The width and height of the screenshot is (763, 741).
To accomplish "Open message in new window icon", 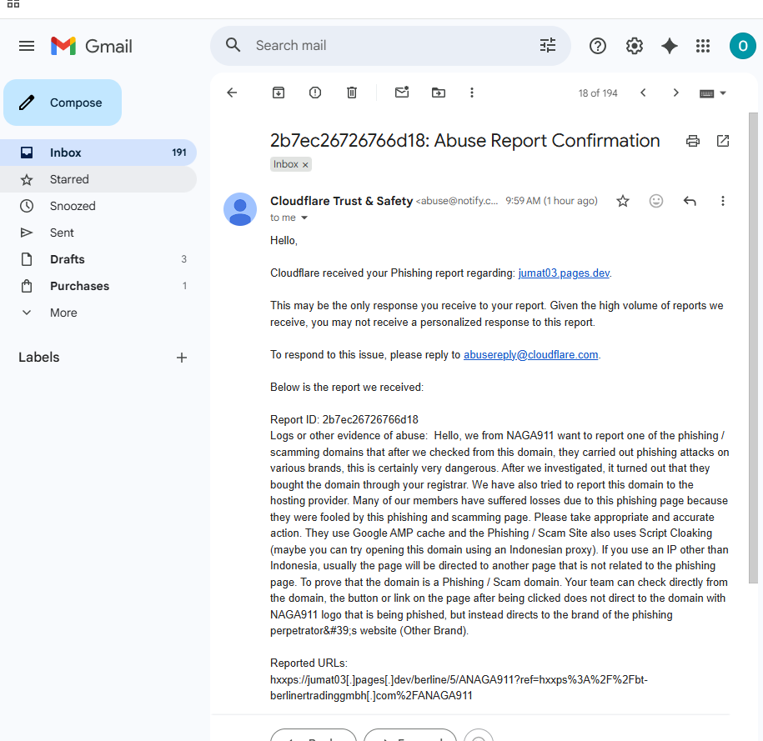I will [x=723, y=141].
